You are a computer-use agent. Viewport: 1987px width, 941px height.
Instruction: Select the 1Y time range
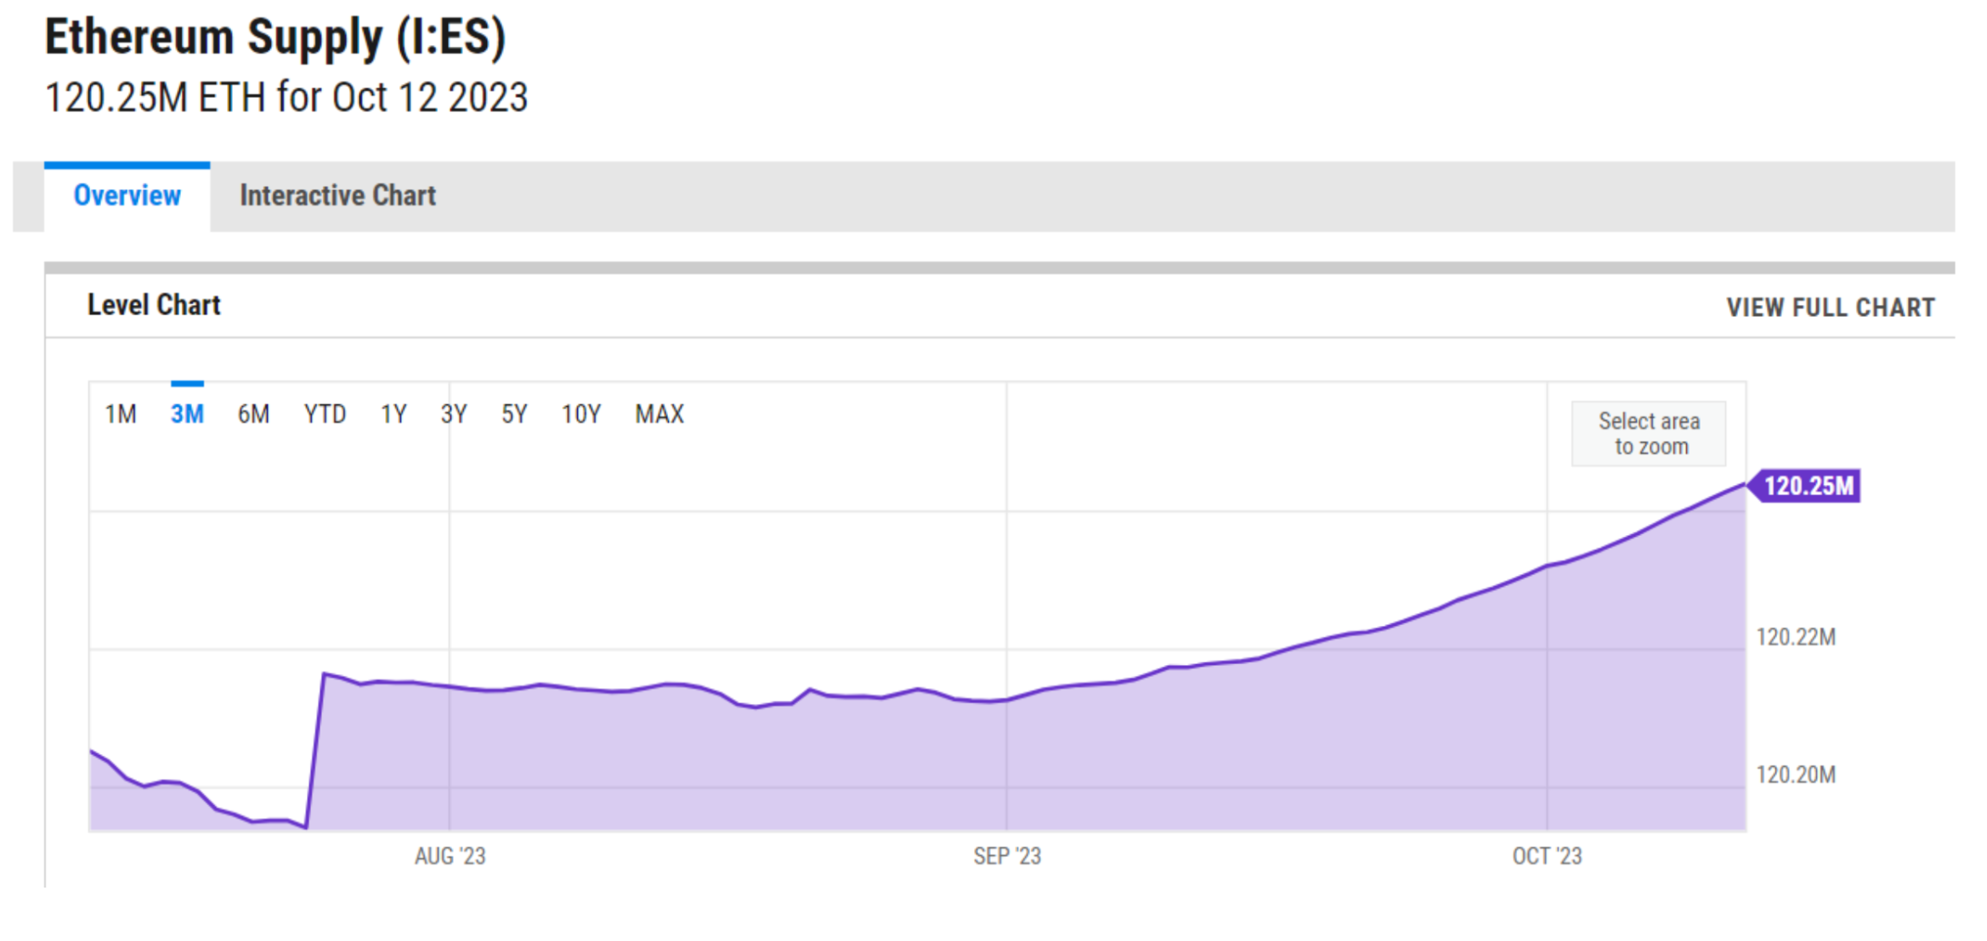coord(393,414)
